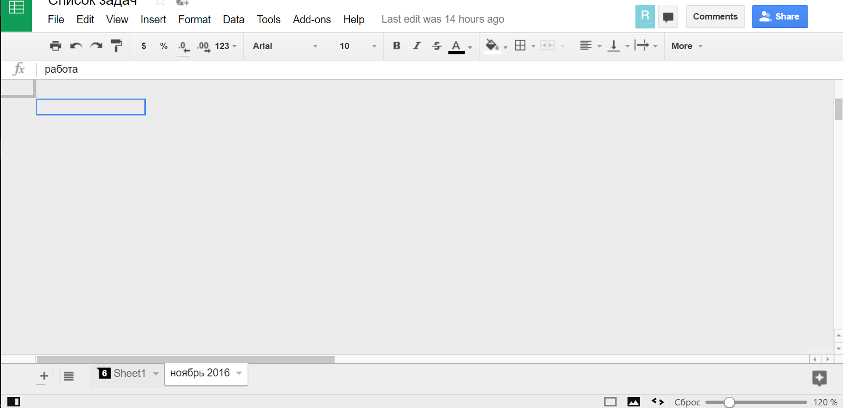Click the R user avatar
Viewport: 843px width, 408px height.
pyautogui.click(x=645, y=16)
